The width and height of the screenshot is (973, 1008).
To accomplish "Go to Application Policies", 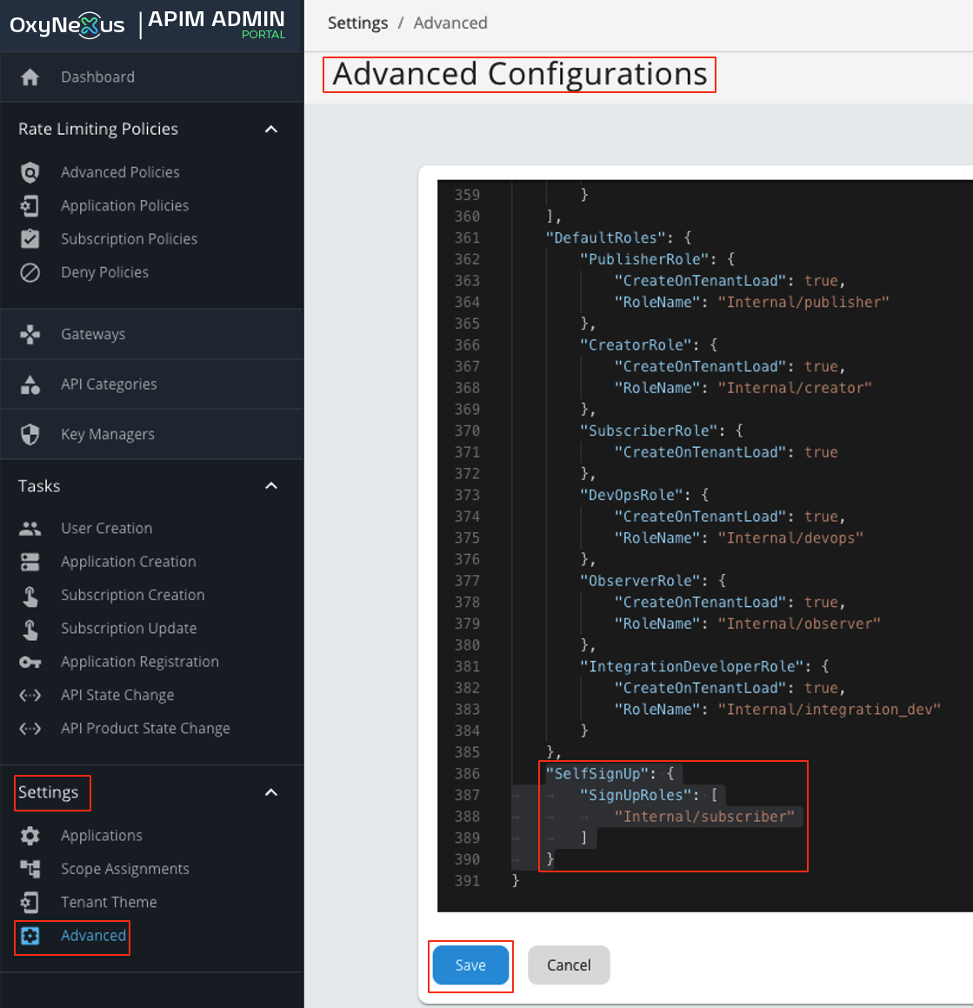I will (124, 206).
